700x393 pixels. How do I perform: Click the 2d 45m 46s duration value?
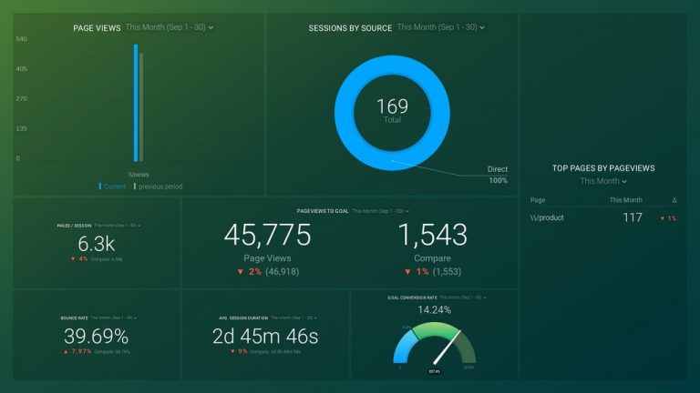(x=265, y=337)
